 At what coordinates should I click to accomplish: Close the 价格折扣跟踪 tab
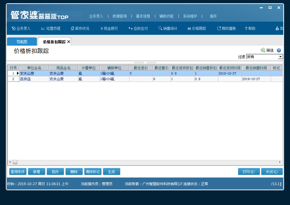(x=69, y=42)
